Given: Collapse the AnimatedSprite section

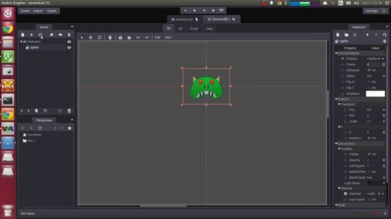Looking at the screenshot, I should [336, 53].
